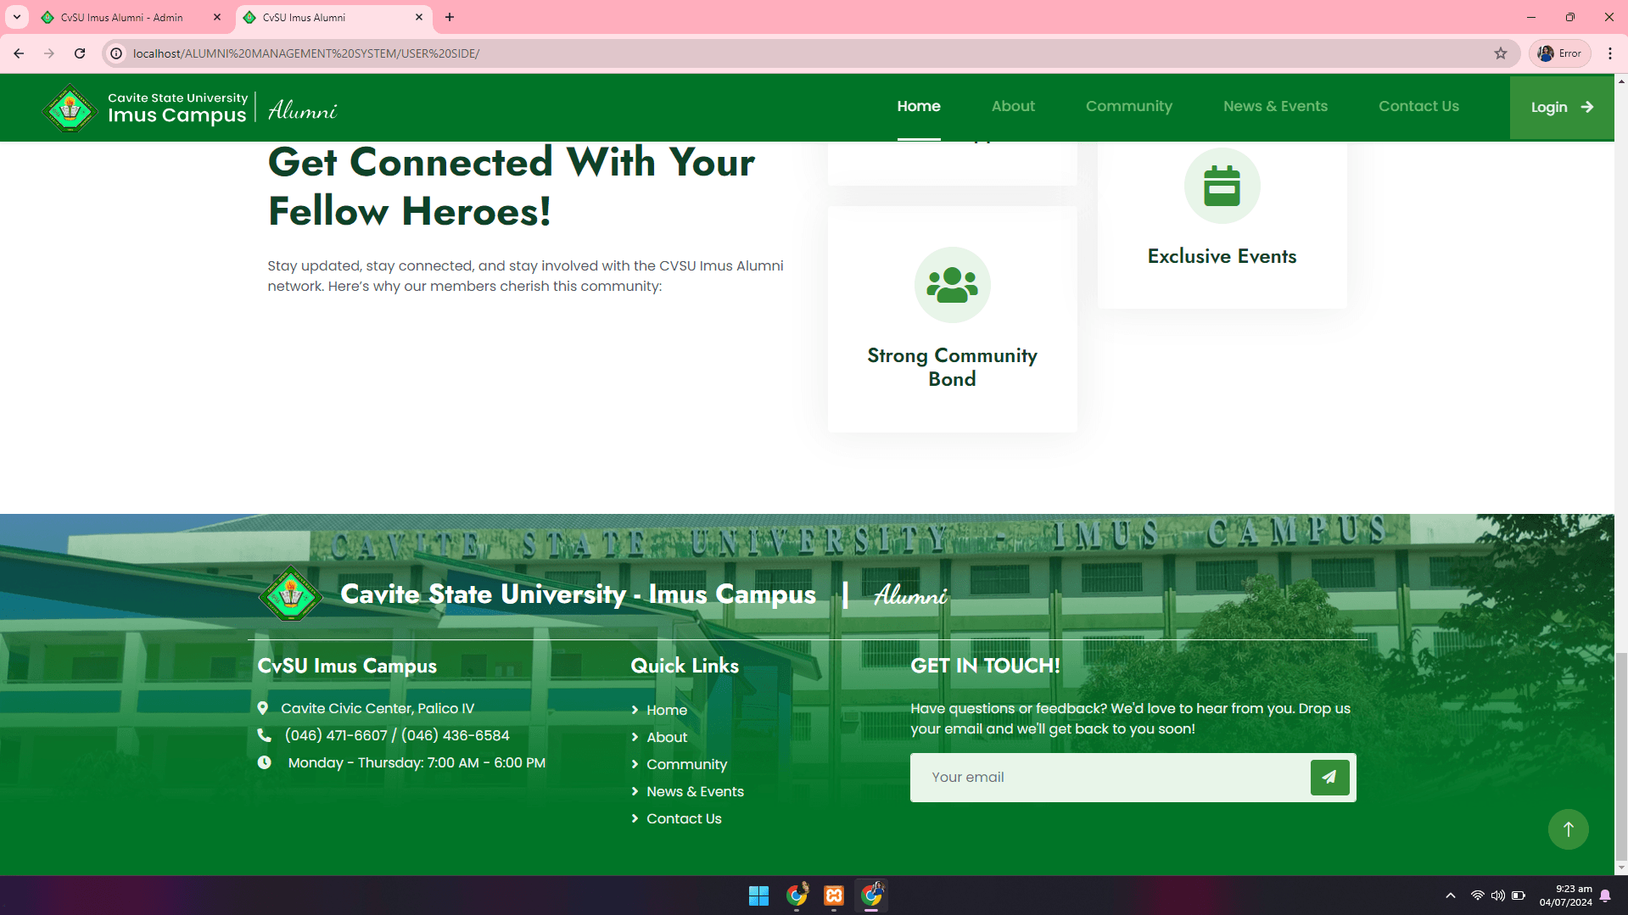Click the Strong Community Bond people icon

coord(952,285)
